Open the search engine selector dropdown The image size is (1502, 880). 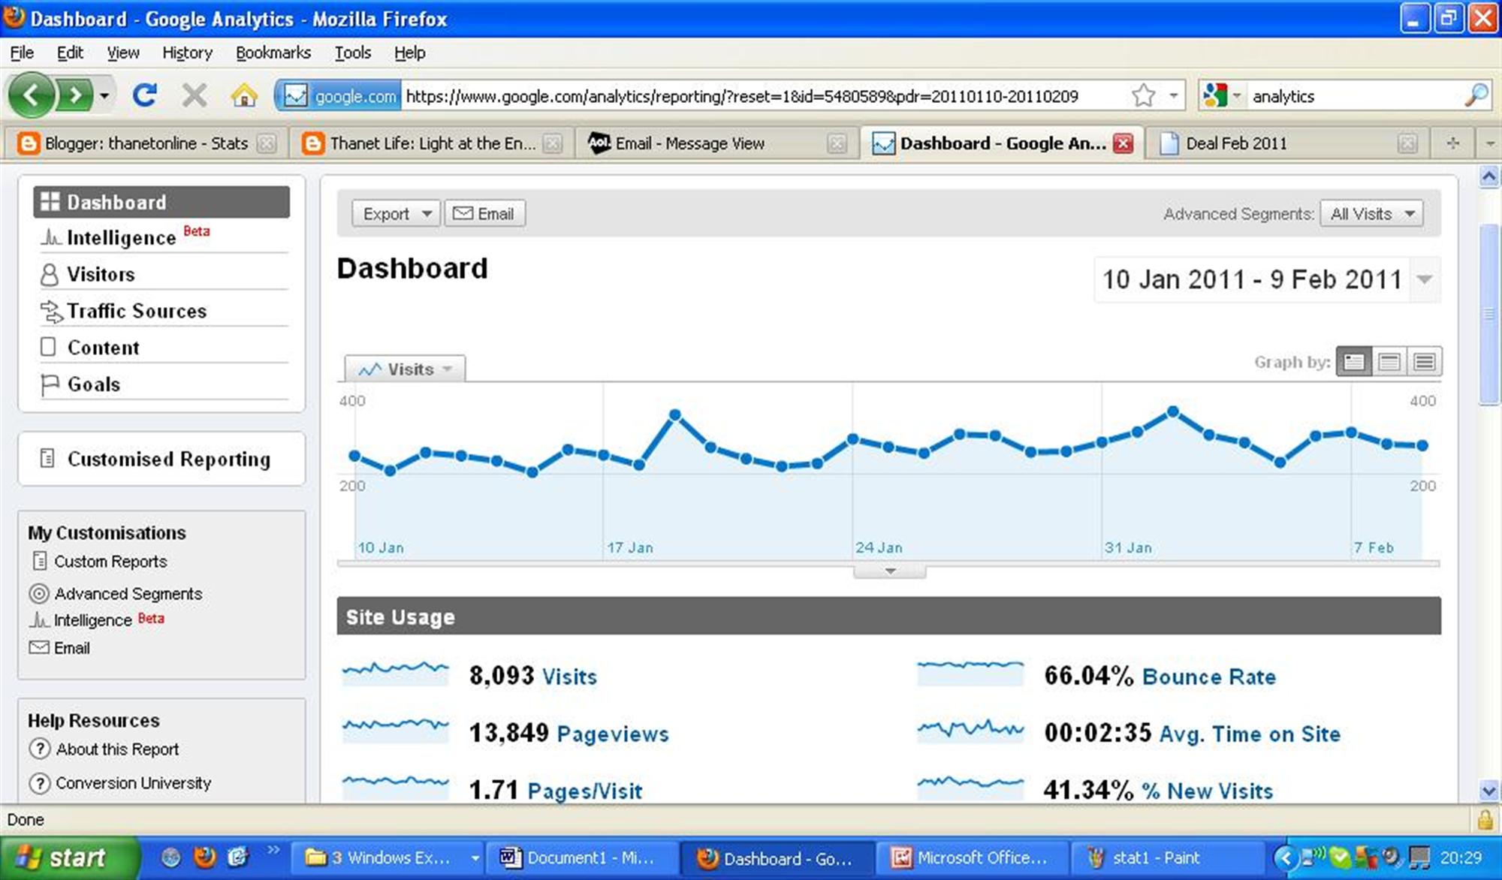point(1236,95)
